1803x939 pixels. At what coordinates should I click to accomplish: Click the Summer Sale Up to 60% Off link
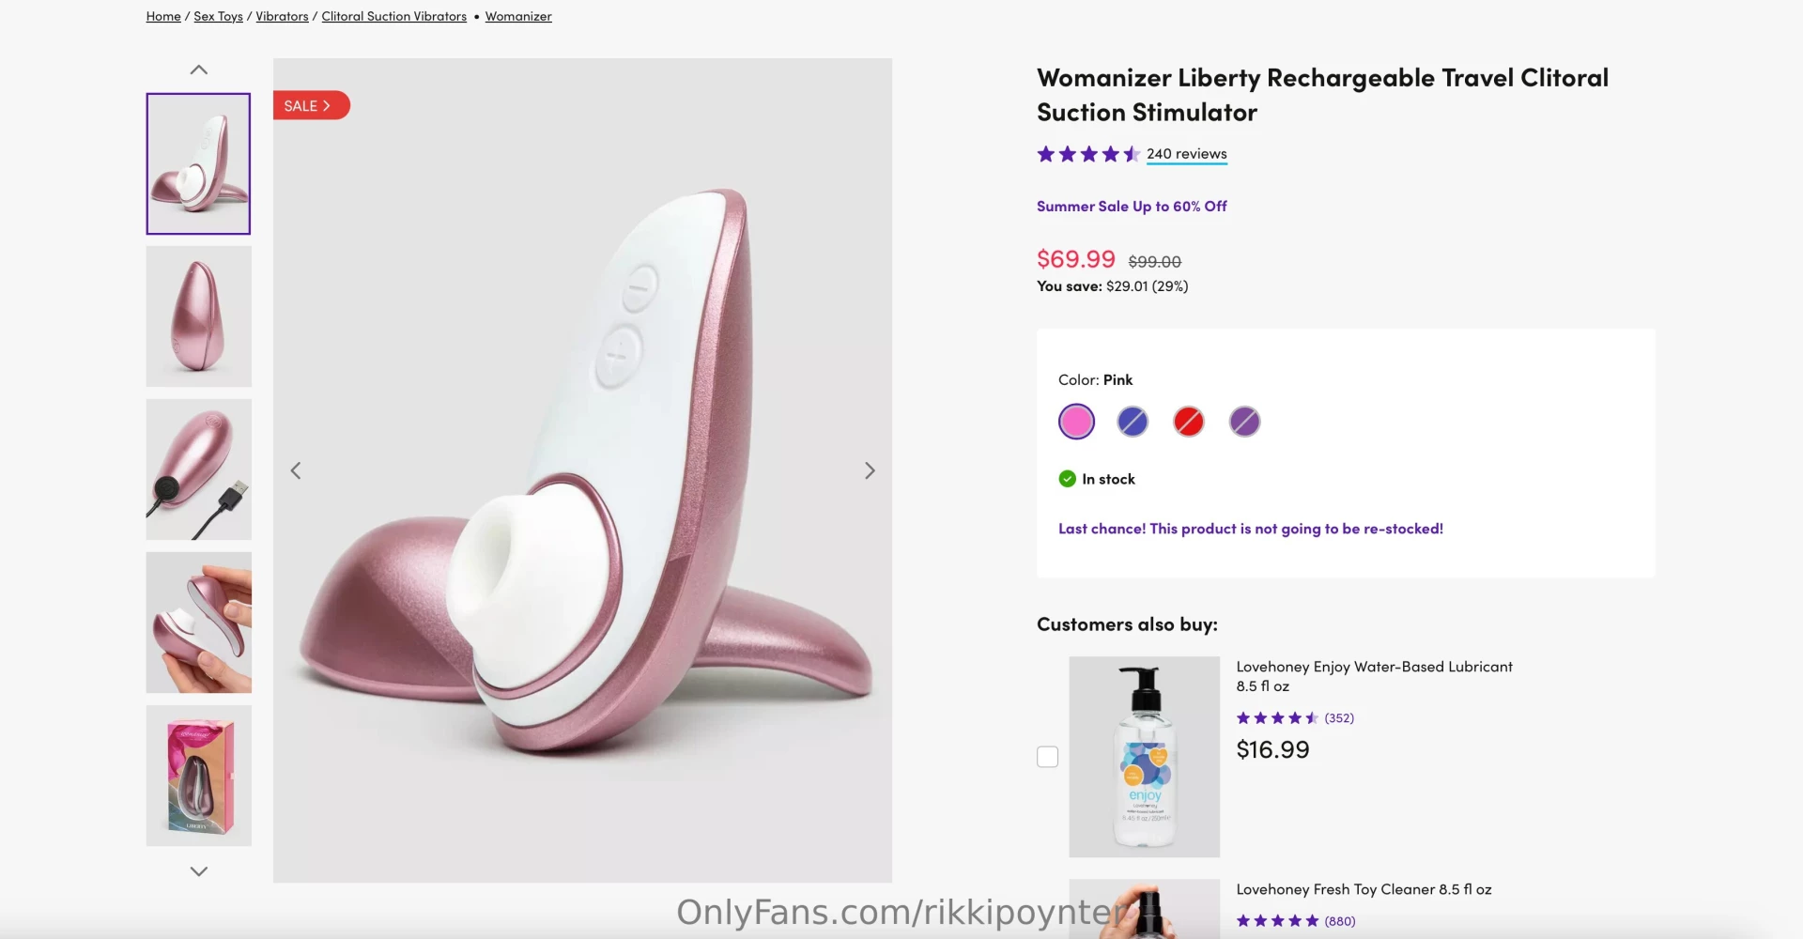pos(1131,206)
